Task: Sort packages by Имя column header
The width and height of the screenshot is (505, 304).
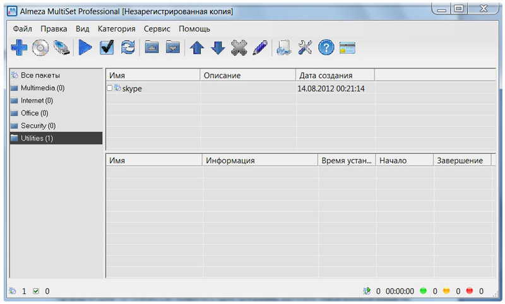Action: (x=153, y=75)
